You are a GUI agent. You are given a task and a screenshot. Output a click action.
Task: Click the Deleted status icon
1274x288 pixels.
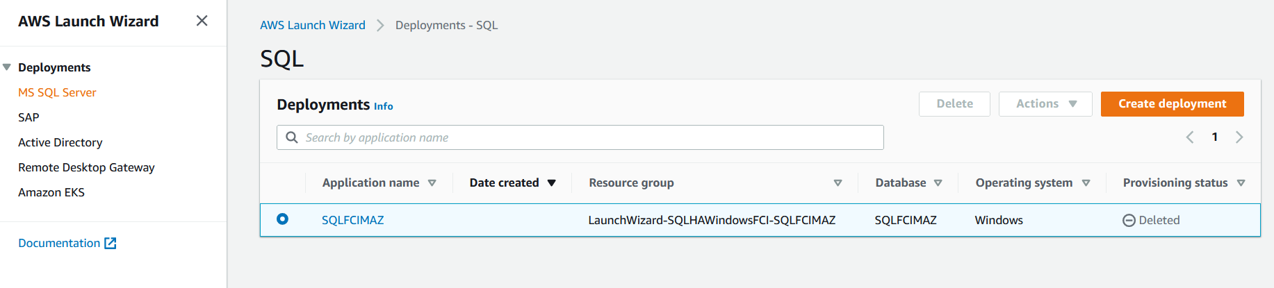click(1129, 220)
